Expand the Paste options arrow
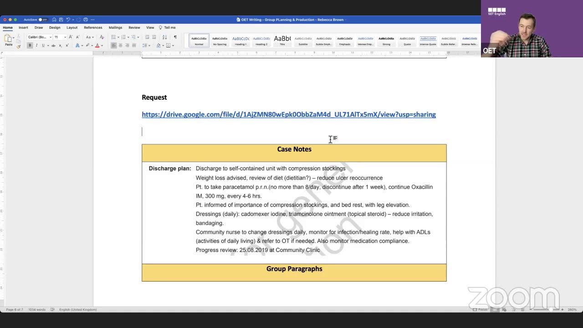Screen dimensions: 583x328 [14, 37]
